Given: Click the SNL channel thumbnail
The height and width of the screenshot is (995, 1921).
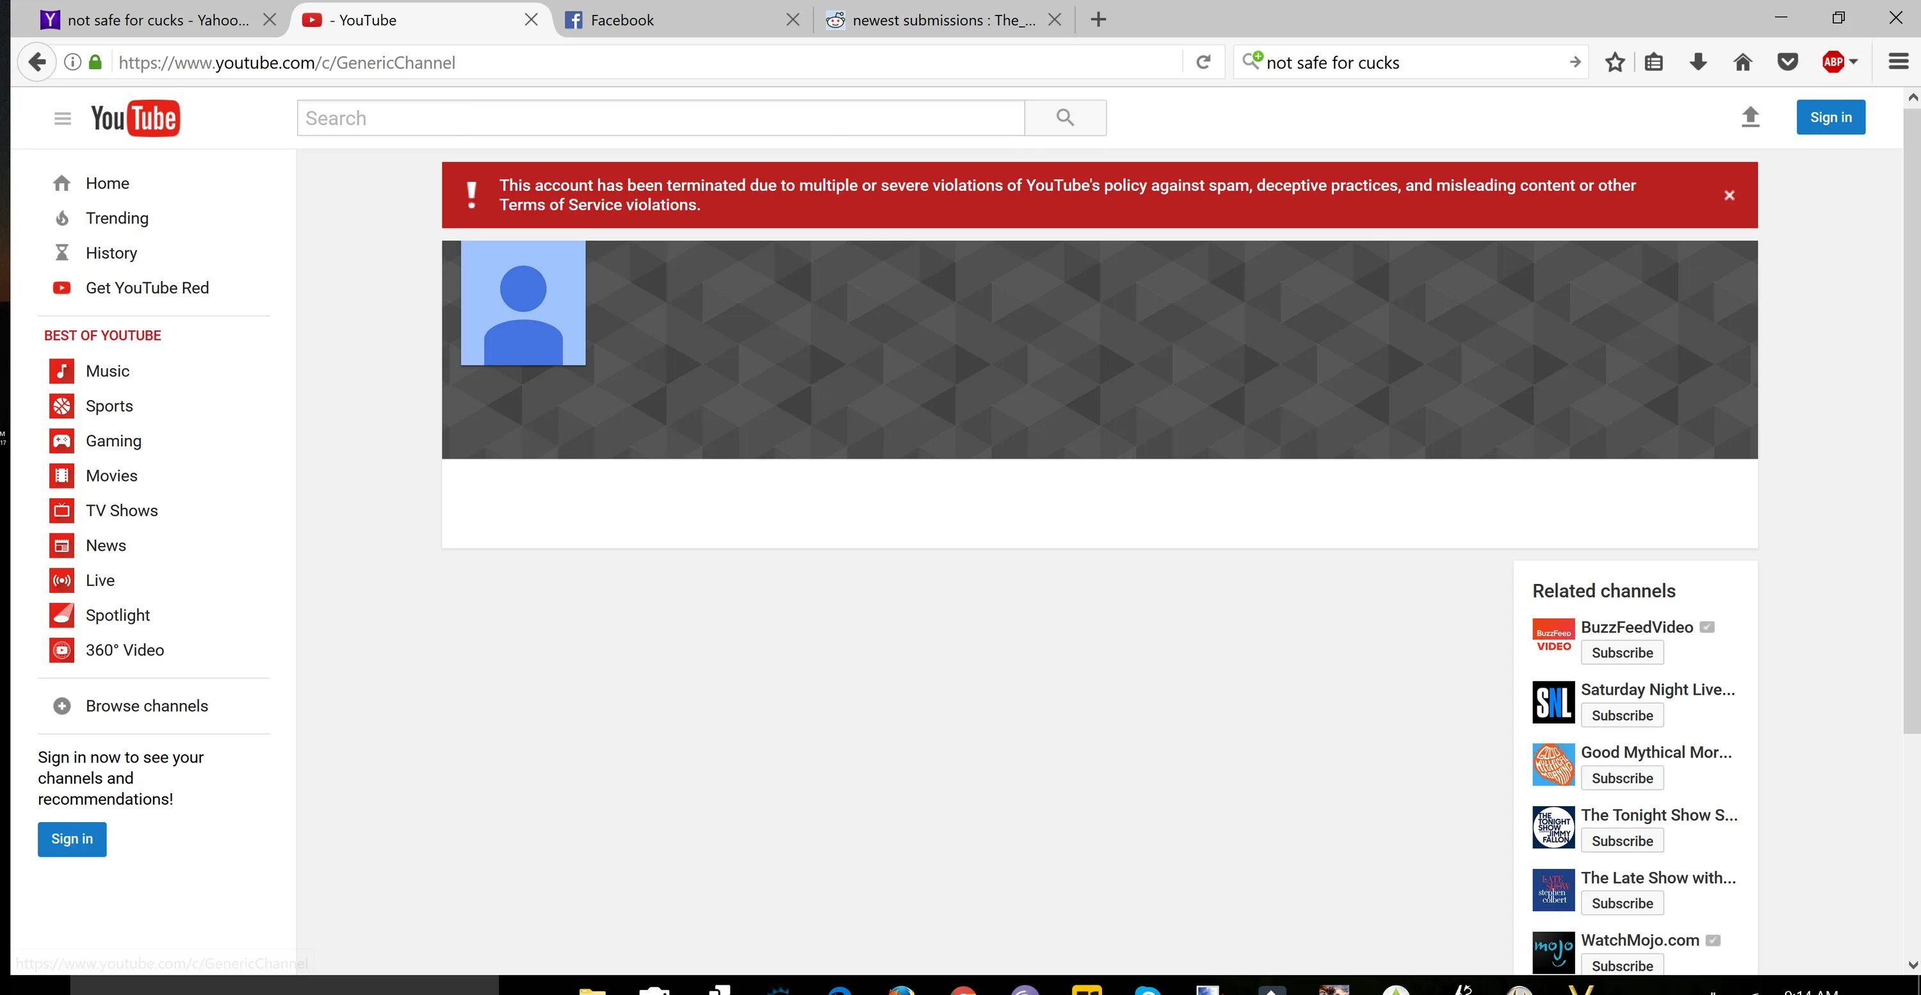Looking at the screenshot, I should (x=1553, y=702).
